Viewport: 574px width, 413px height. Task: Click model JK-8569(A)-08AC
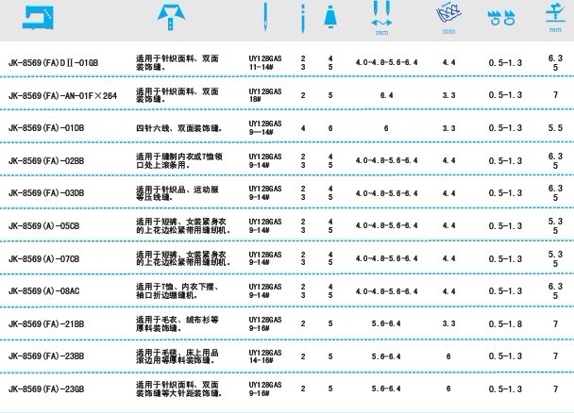click(x=43, y=291)
